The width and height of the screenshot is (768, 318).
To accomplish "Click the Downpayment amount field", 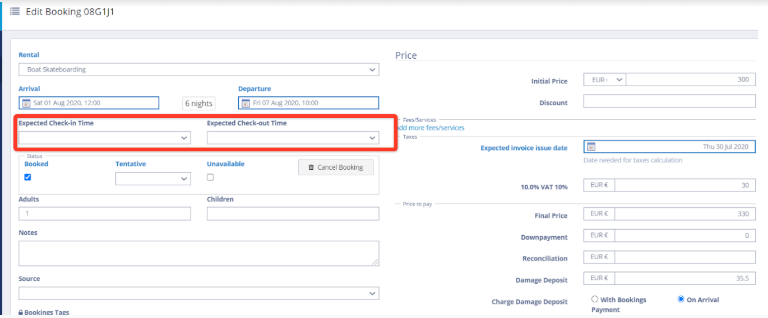I will point(685,236).
